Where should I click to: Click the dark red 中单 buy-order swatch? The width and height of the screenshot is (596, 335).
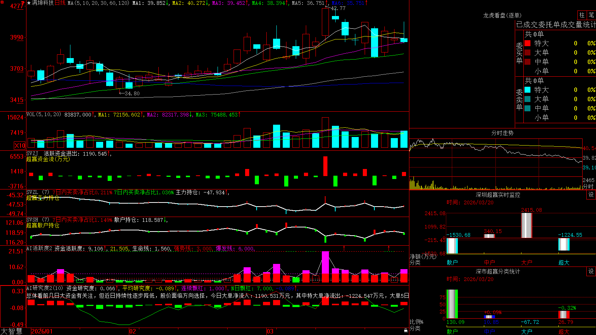527,62
